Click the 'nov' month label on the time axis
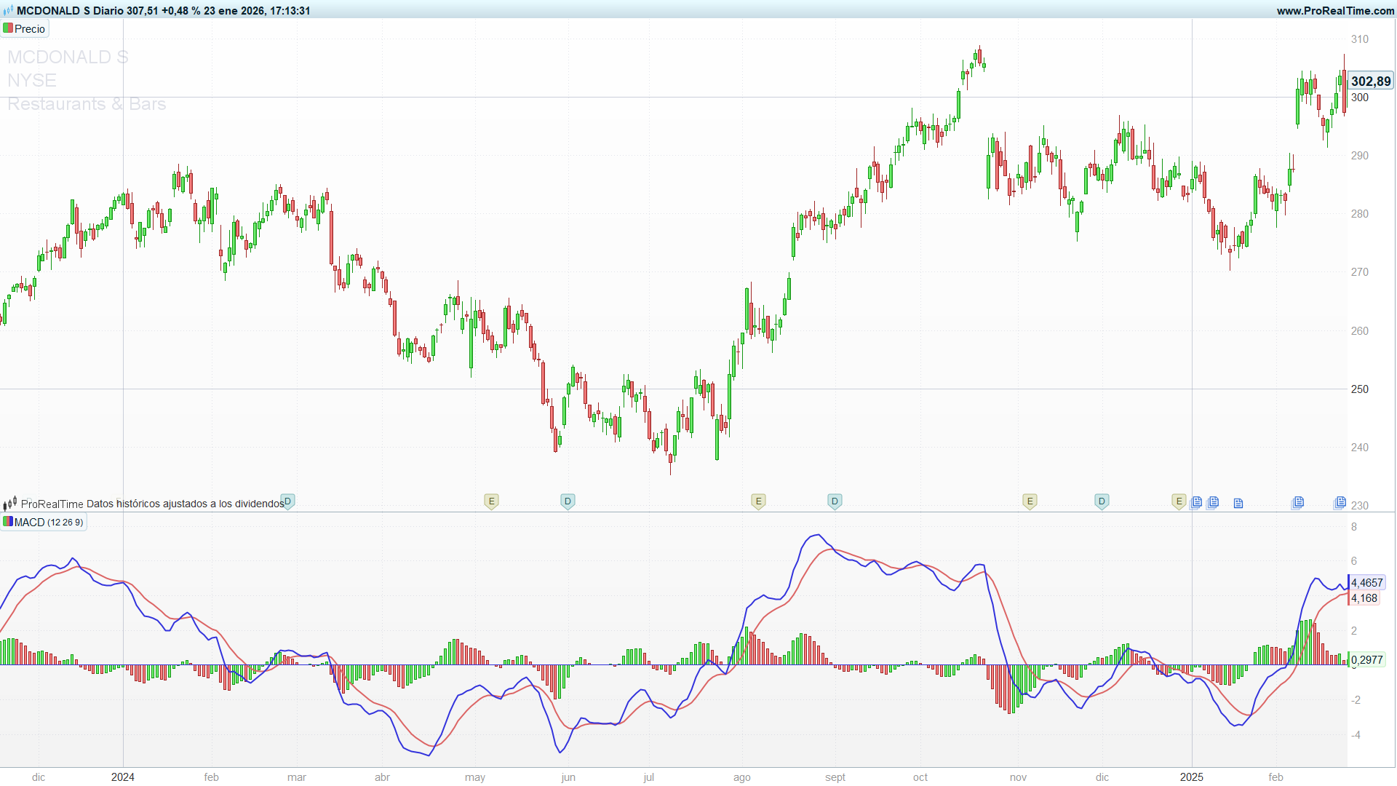 [x=1019, y=777]
